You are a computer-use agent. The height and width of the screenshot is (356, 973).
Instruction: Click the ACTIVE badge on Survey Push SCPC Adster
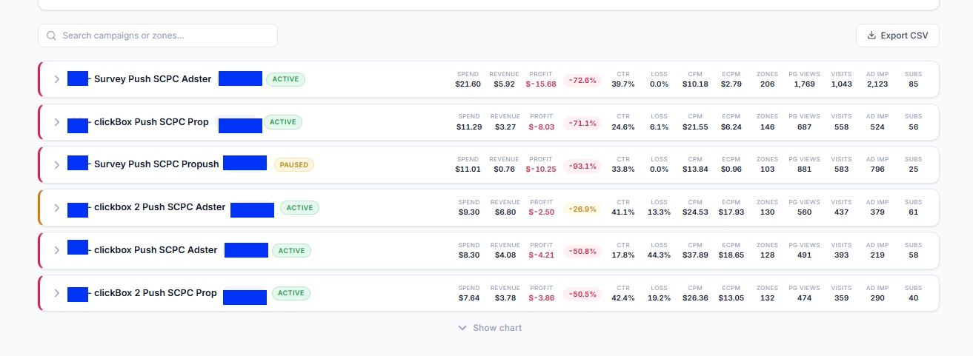[285, 79]
